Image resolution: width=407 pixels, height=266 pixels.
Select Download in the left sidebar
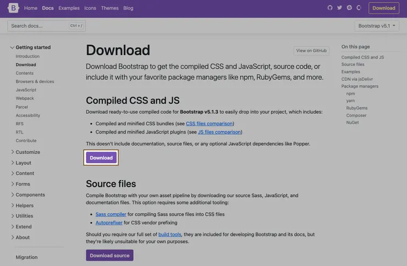pos(26,64)
